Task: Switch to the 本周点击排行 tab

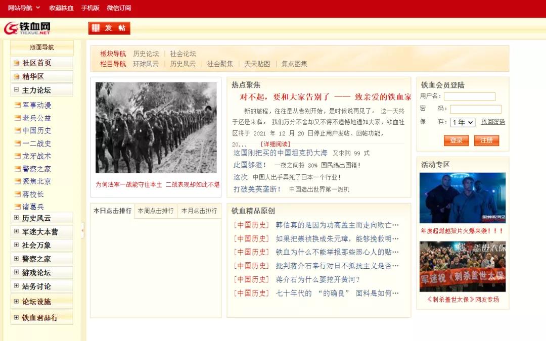Action: click(x=155, y=212)
